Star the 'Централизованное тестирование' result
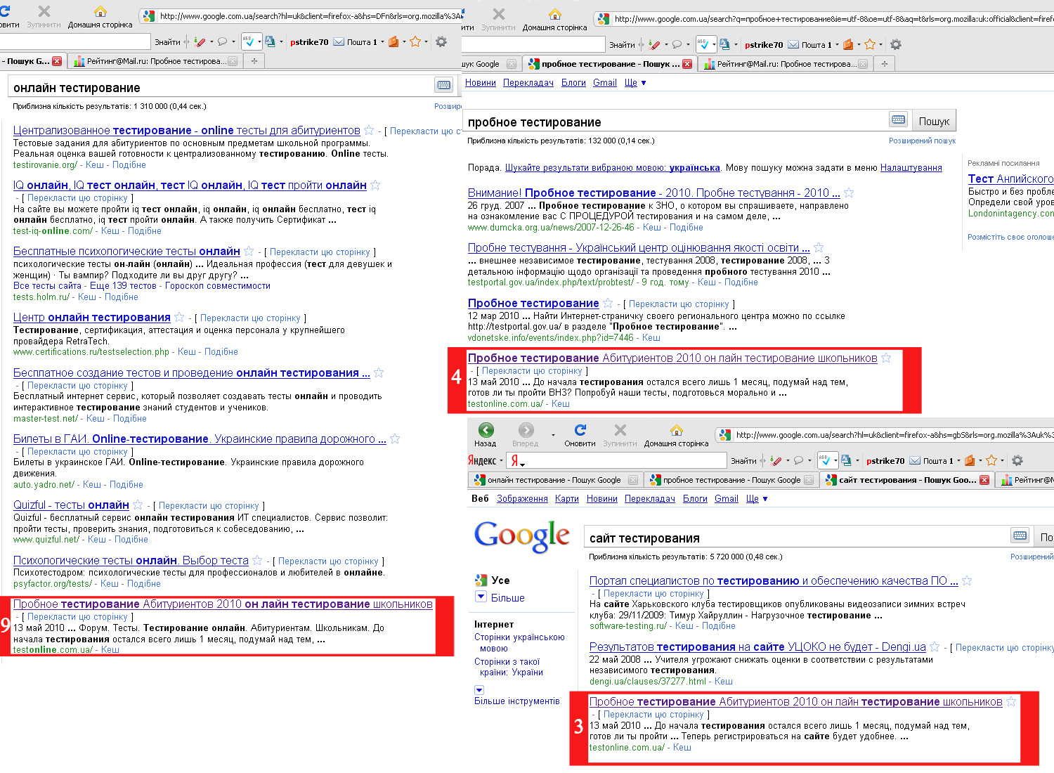The height and width of the screenshot is (773, 1054). pyautogui.click(x=370, y=130)
